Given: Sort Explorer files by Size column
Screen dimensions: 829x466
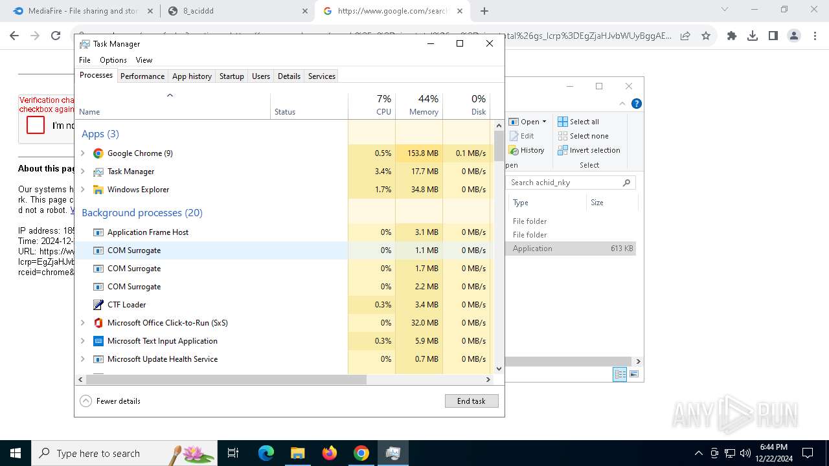Looking at the screenshot, I should tap(611, 203).
